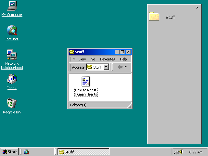Image resolution: width=208 pixels, height=156 pixels.
Task: Click the 1 object(s) status bar text
Action: 78,105
